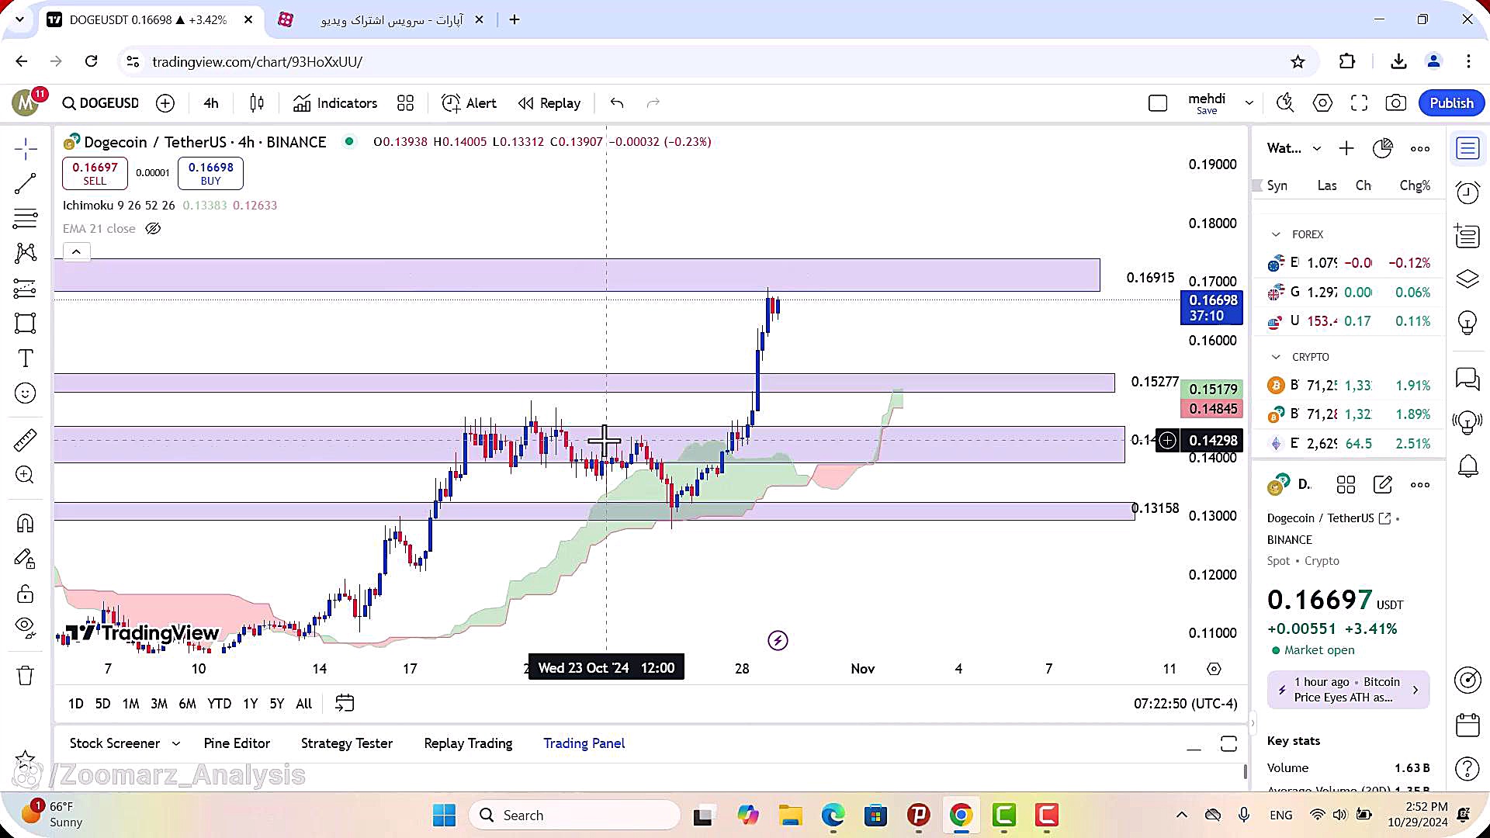Open chart axis settings gear icon

point(1214,669)
